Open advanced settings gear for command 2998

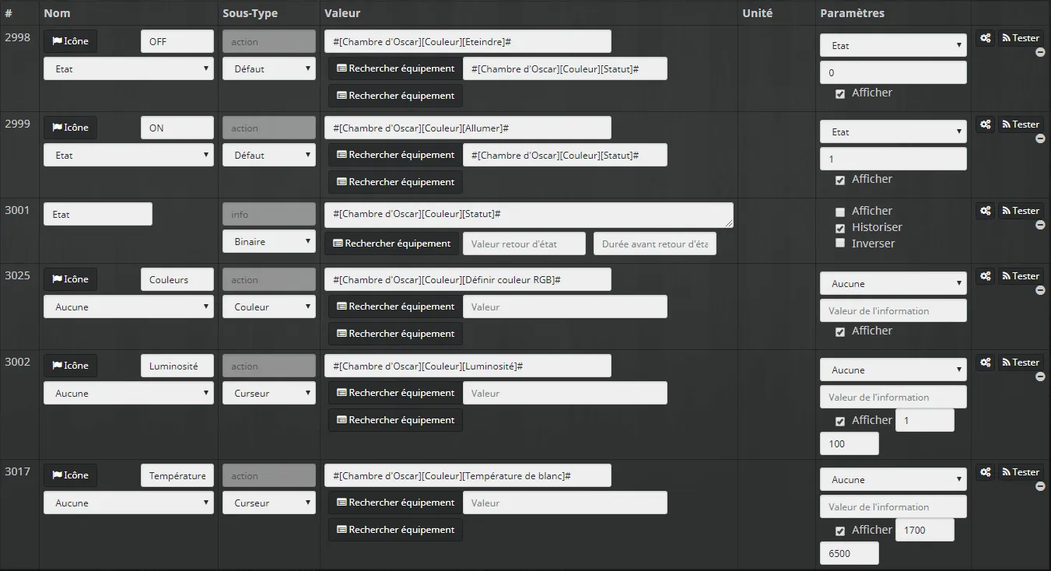coord(985,38)
